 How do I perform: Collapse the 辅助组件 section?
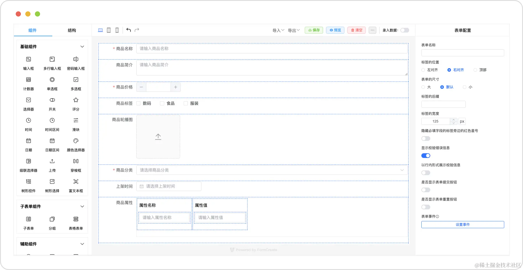coord(82,244)
